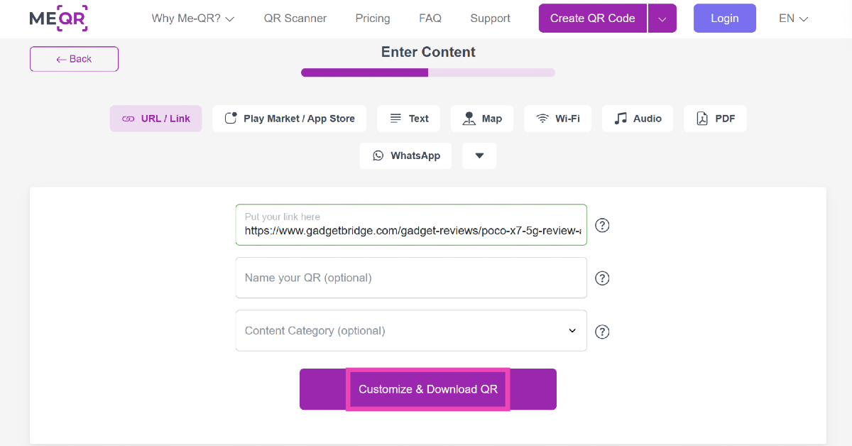Viewport: 852px width, 446px height.
Task: Click help icon beside Content Category
Action: pyautogui.click(x=602, y=332)
